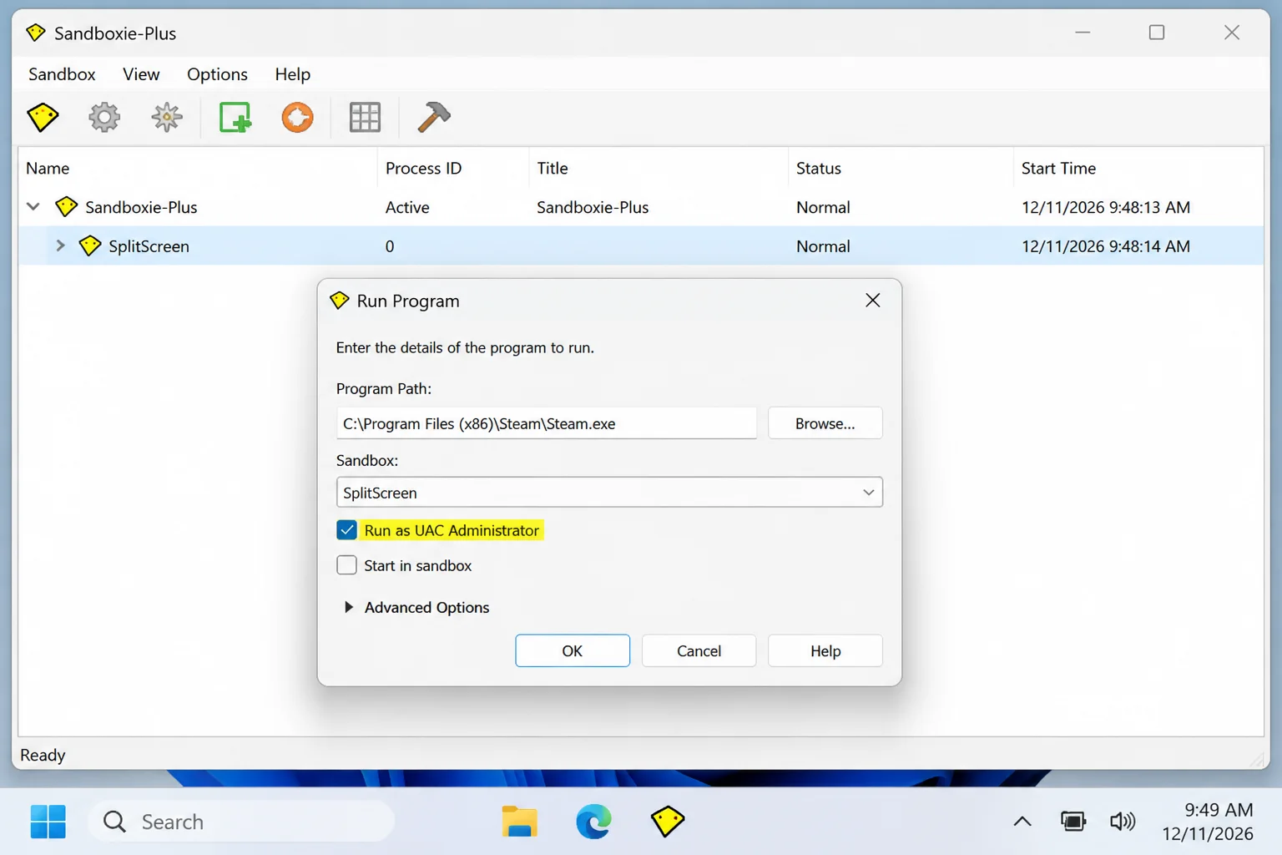Show hidden system tray icons
The image size is (1282, 855).
[1022, 822]
